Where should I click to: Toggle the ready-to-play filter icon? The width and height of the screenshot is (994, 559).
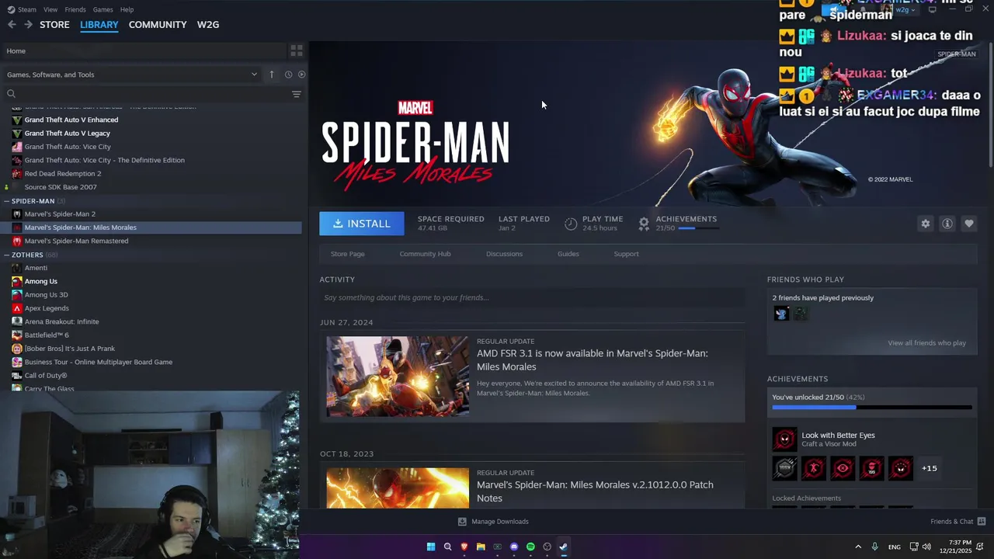[x=301, y=75]
